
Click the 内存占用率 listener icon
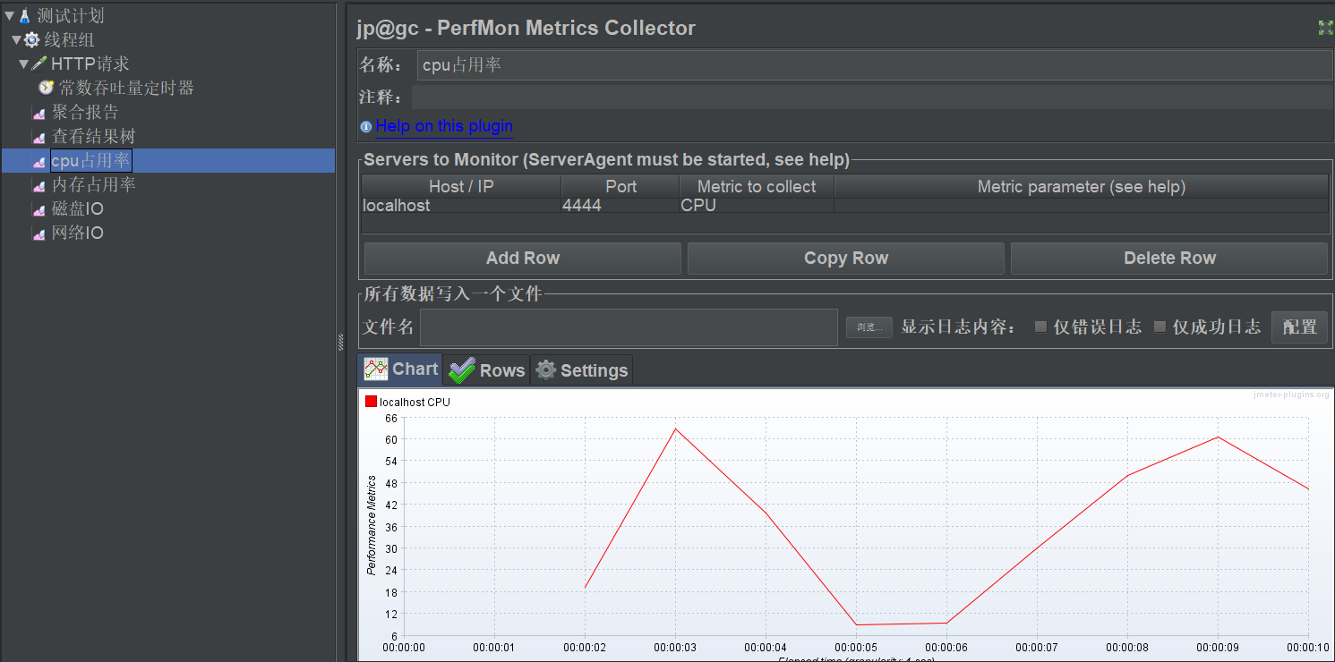39,185
